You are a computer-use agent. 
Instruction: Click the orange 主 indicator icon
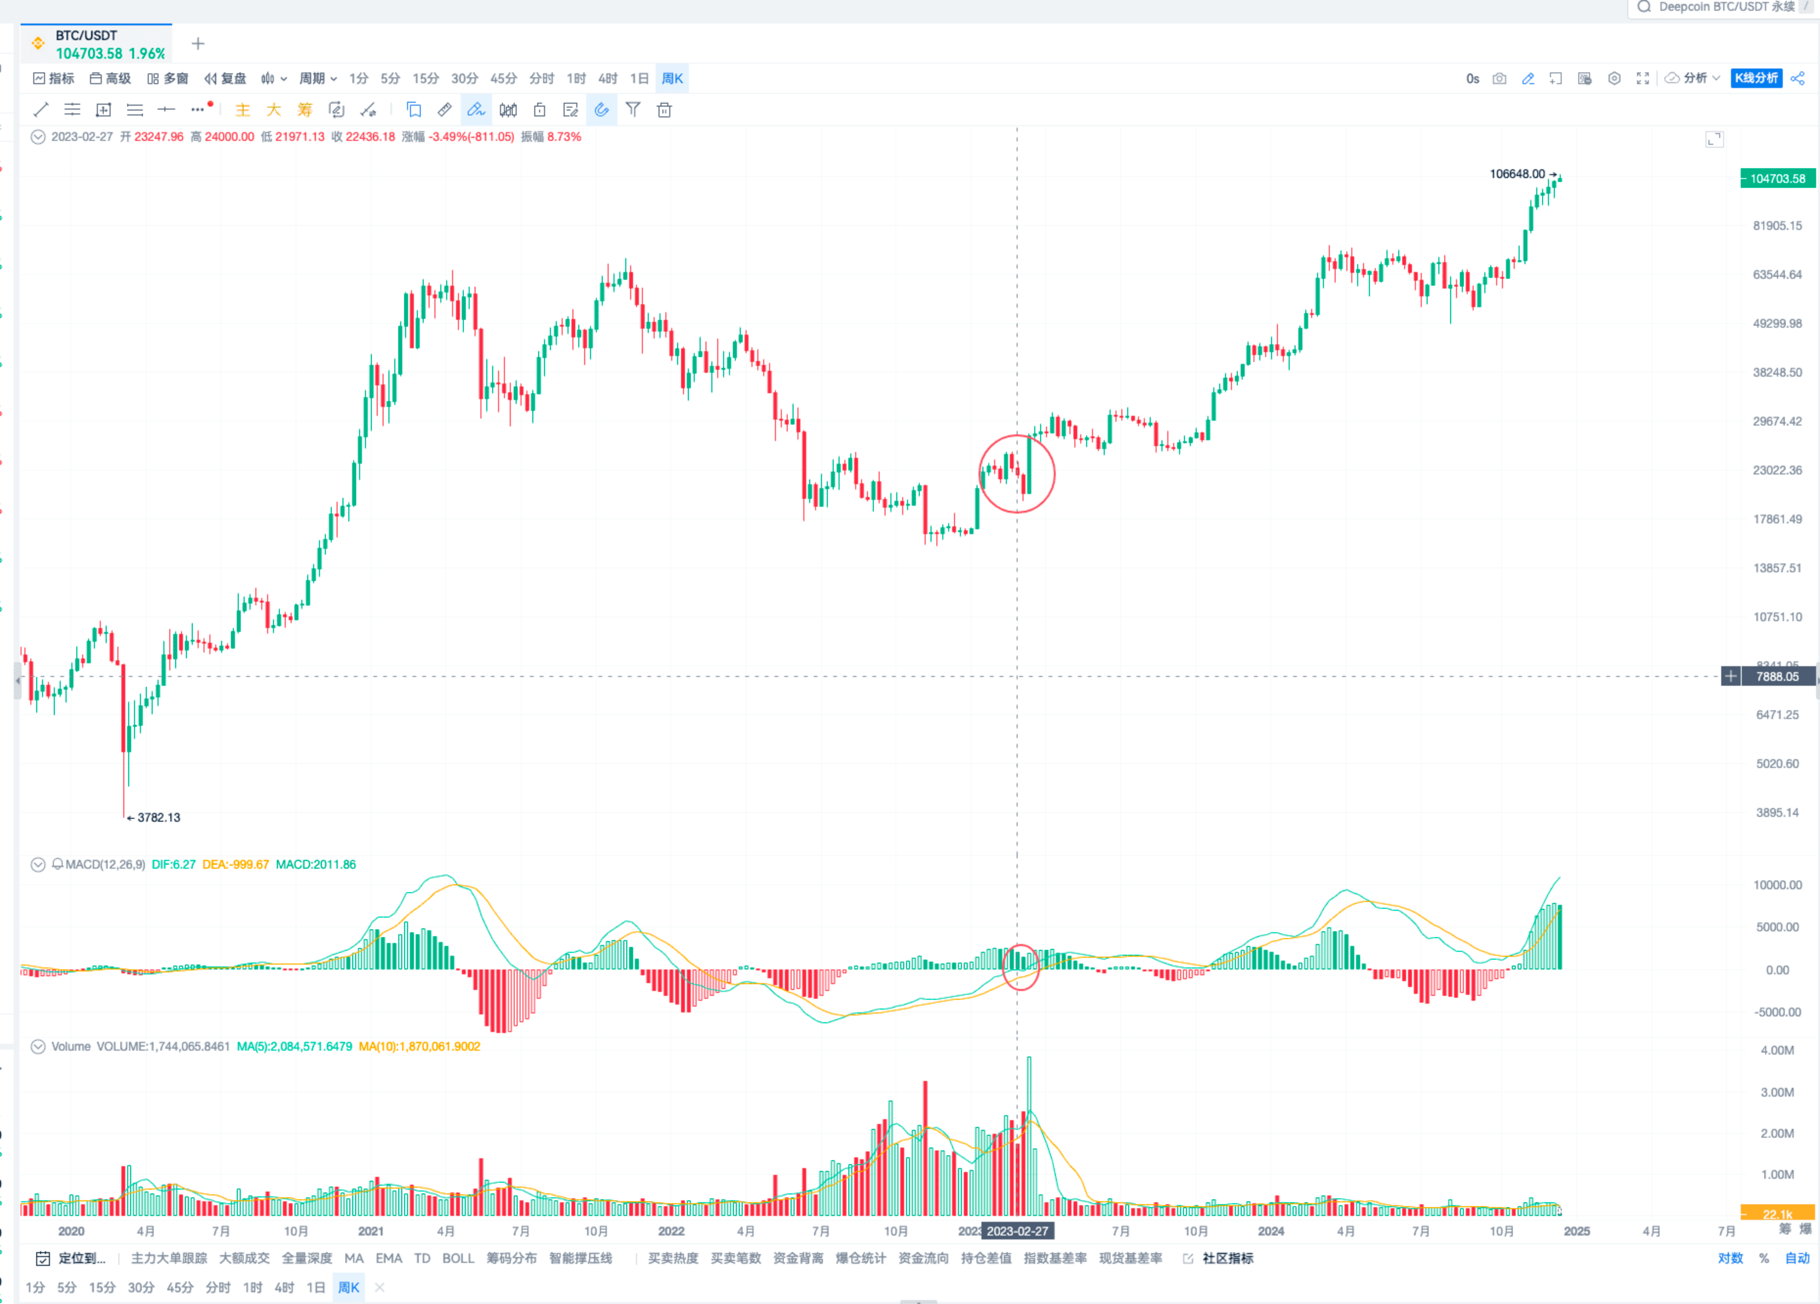click(242, 110)
